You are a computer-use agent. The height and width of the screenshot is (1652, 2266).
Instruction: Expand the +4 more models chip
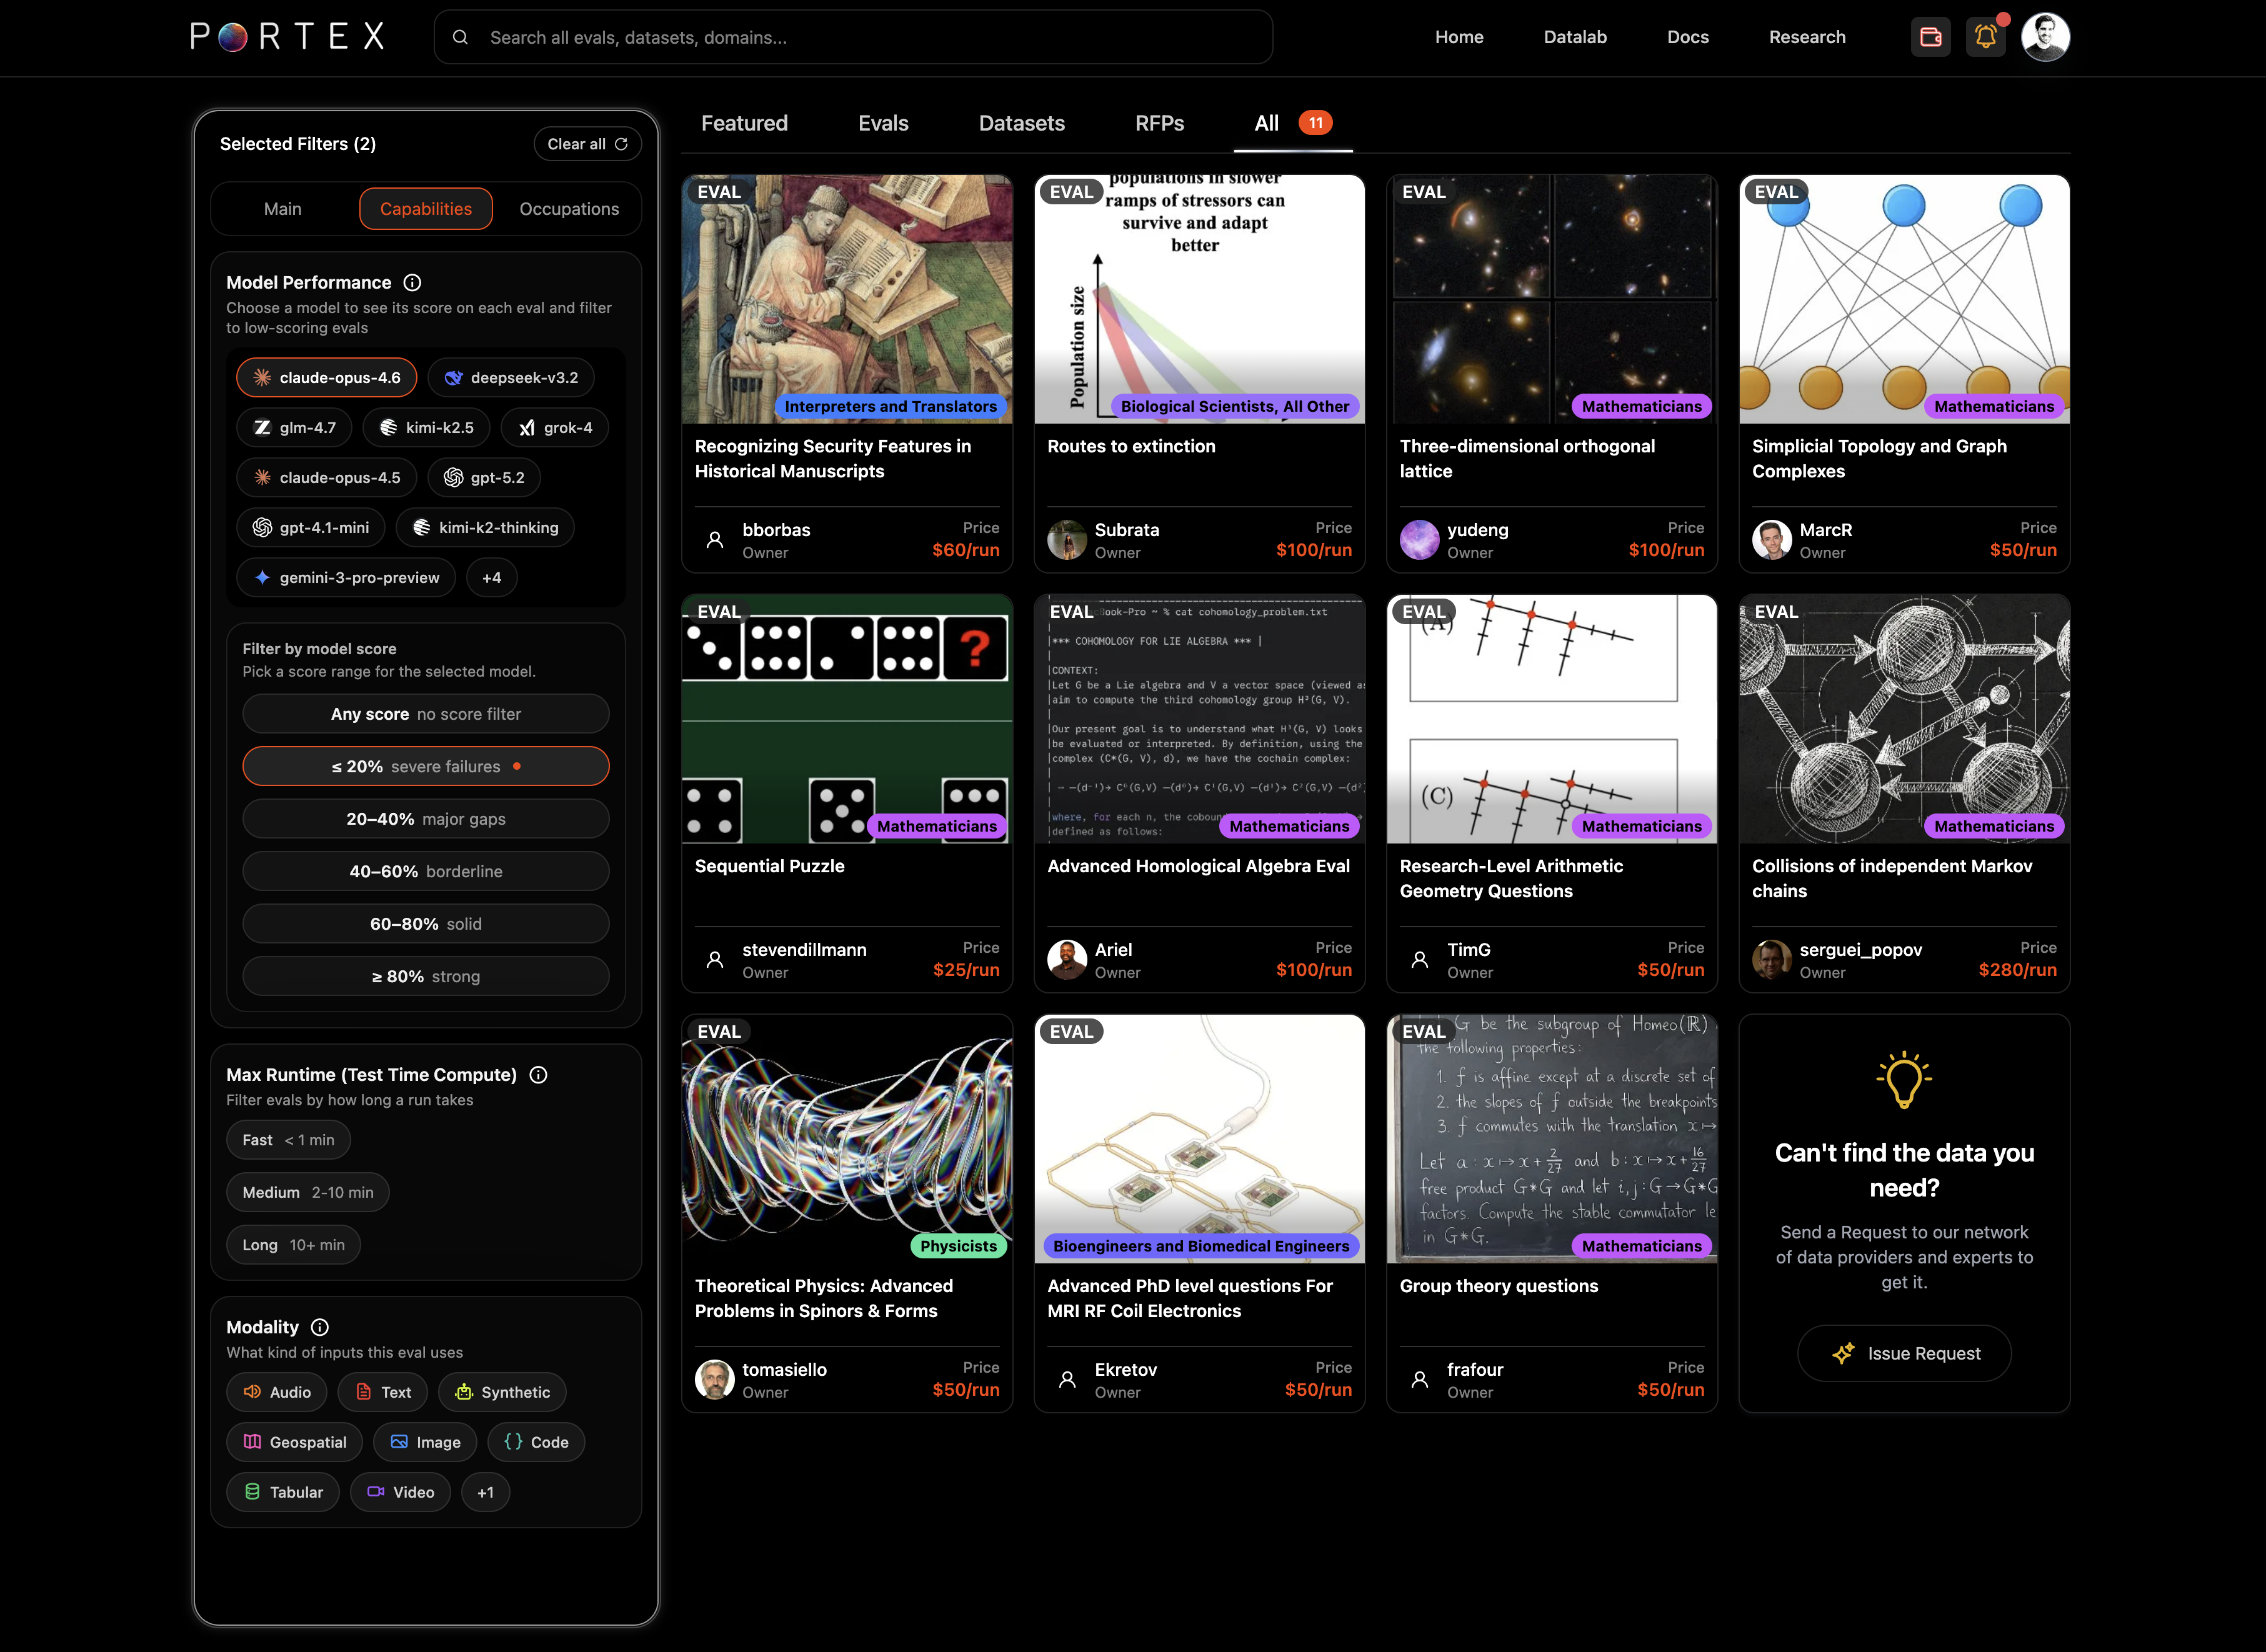[491, 578]
